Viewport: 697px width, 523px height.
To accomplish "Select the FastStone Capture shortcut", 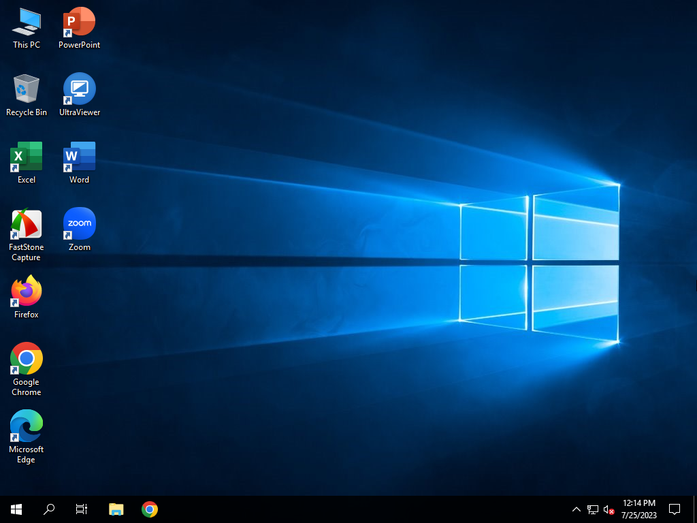I will tap(27, 235).
